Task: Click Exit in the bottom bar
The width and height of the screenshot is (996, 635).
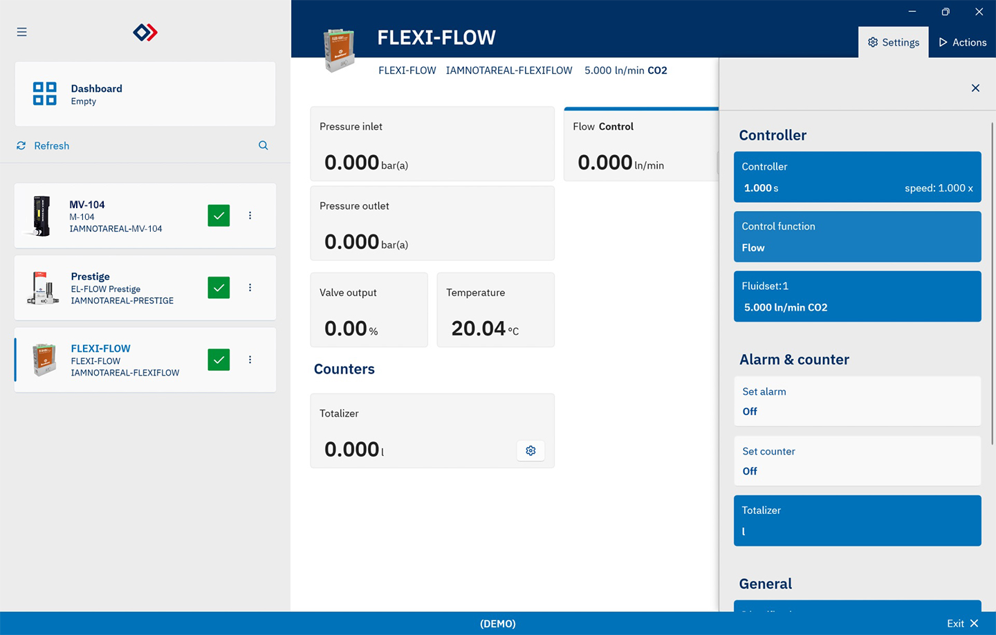Action: (x=962, y=623)
